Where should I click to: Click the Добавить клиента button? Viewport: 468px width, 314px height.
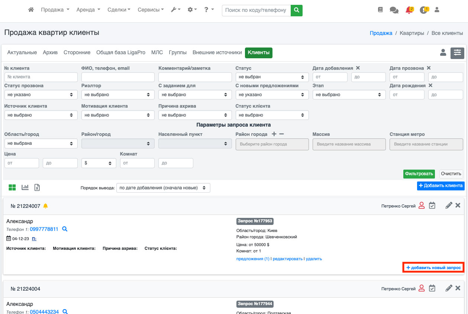[x=440, y=186]
